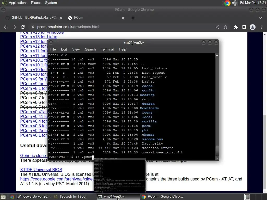This screenshot has height=200, width=267.
Task: Switch to Windows Server taskbar window
Action: click(31, 197)
